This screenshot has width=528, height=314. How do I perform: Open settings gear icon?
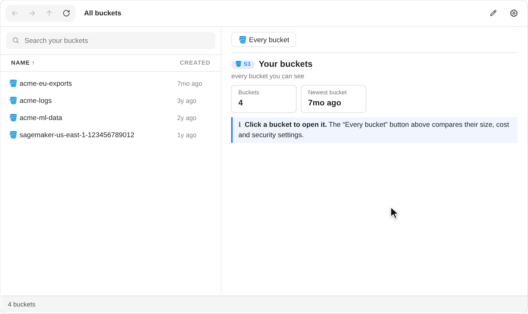coord(514,13)
